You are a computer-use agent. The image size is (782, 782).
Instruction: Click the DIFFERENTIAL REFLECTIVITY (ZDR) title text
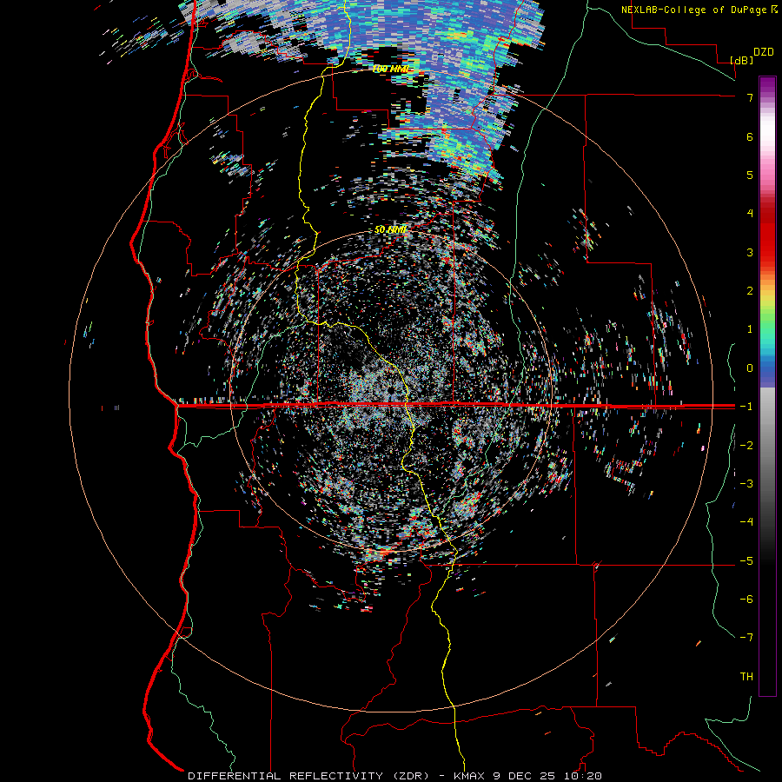pos(308,776)
